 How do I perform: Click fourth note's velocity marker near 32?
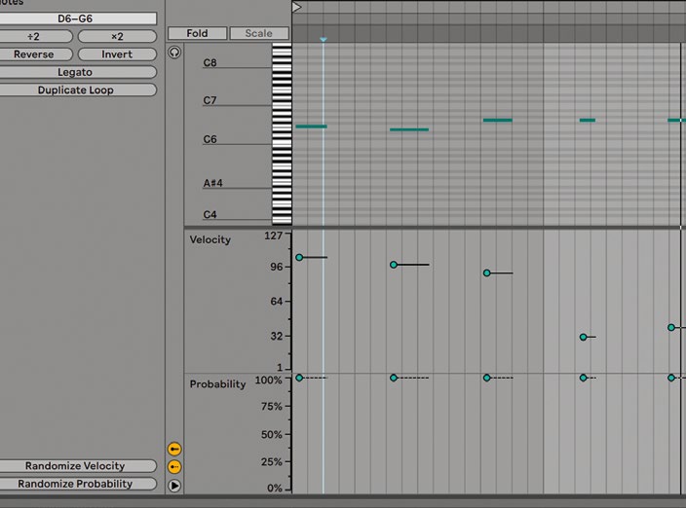(x=583, y=337)
